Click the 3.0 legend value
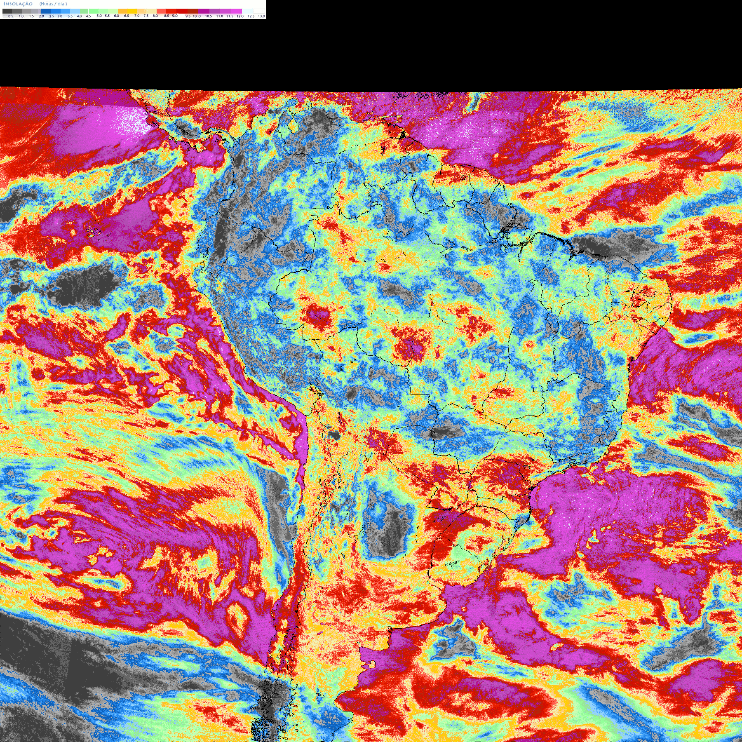This screenshot has height=742, width=742. (x=60, y=16)
